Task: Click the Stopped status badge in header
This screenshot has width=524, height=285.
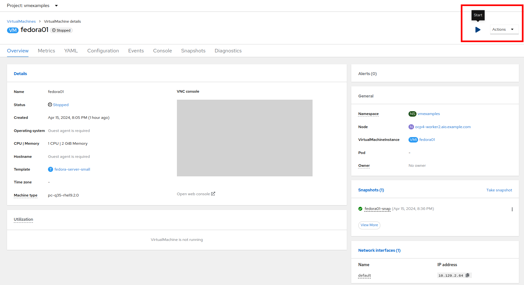Action: tap(61, 30)
